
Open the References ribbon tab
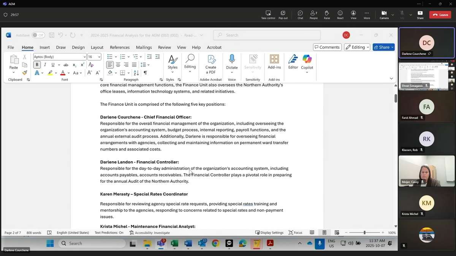[120, 47]
